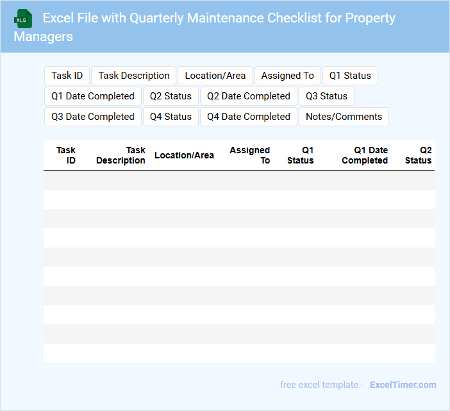
Task: Click the Notes/Comments tag
Action: pos(344,117)
